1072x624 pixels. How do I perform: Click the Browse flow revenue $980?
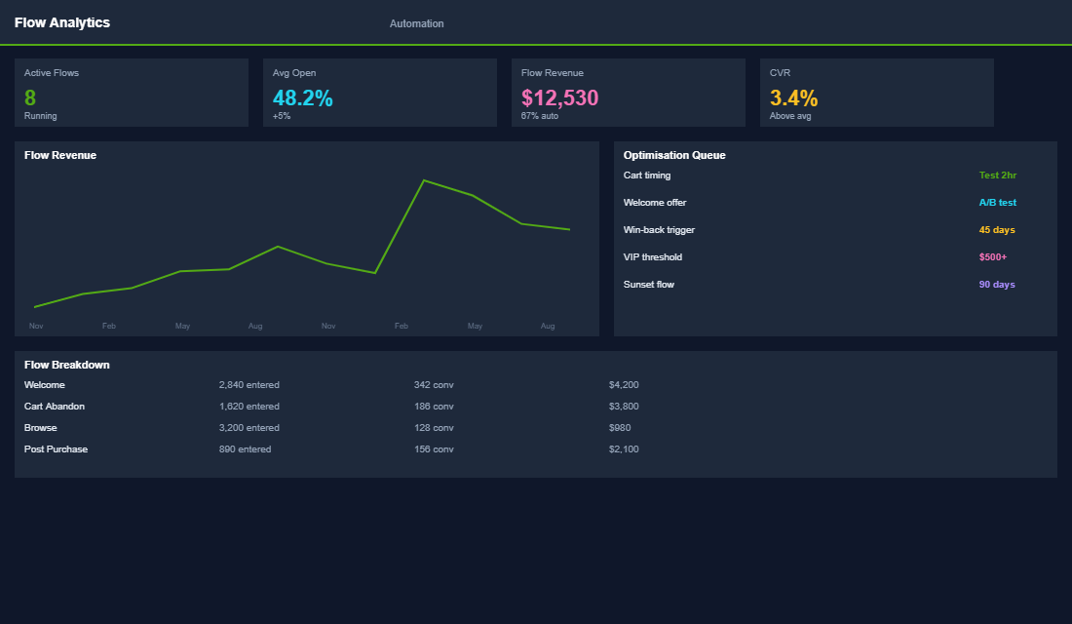(624, 427)
